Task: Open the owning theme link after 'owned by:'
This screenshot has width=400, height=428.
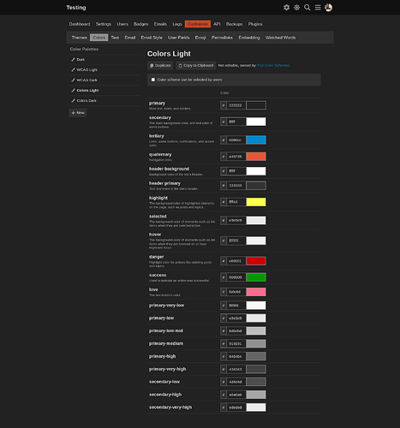Action: coord(273,65)
